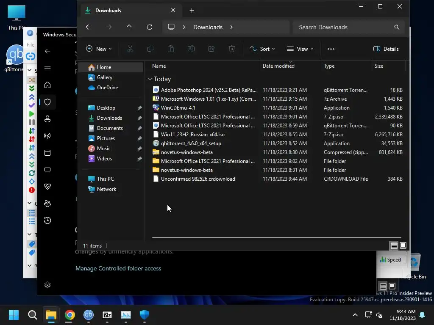Open the View dropdown menu
Viewport: 434px width, 325px height.
click(x=300, y=49)
